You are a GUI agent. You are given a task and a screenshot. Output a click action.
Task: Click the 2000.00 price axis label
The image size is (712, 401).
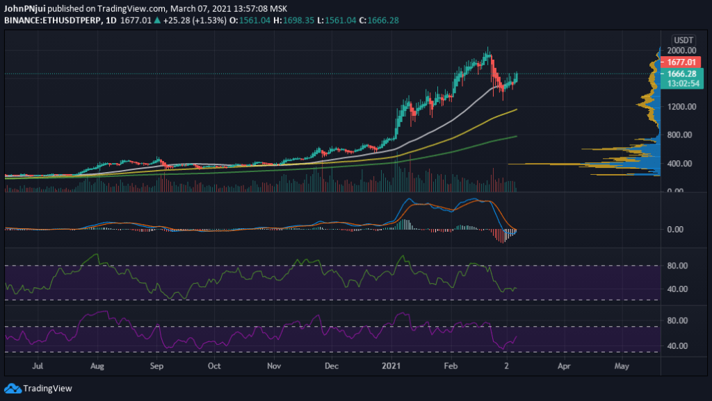coord(681,51)
